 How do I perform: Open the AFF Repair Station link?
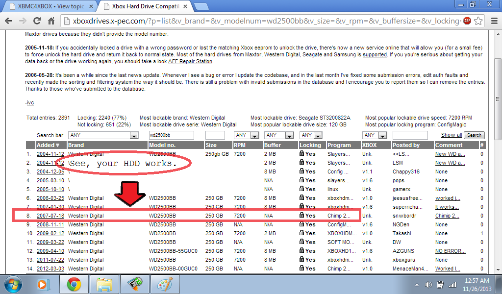tap(190, 61)
